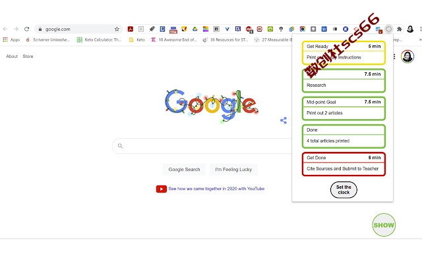Viewport: 422px width, 263px height.
Task: Open 10 Awesome End of... bookmark
Action: (174, 39)
